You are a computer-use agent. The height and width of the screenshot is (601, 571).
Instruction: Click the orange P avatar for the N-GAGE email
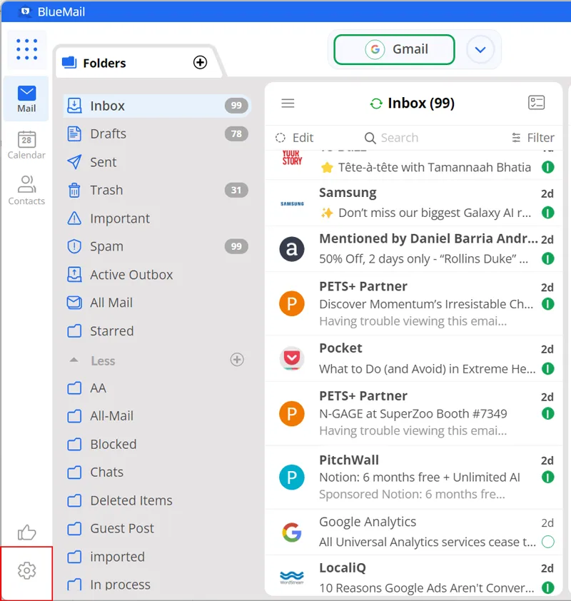click(292, 413)
